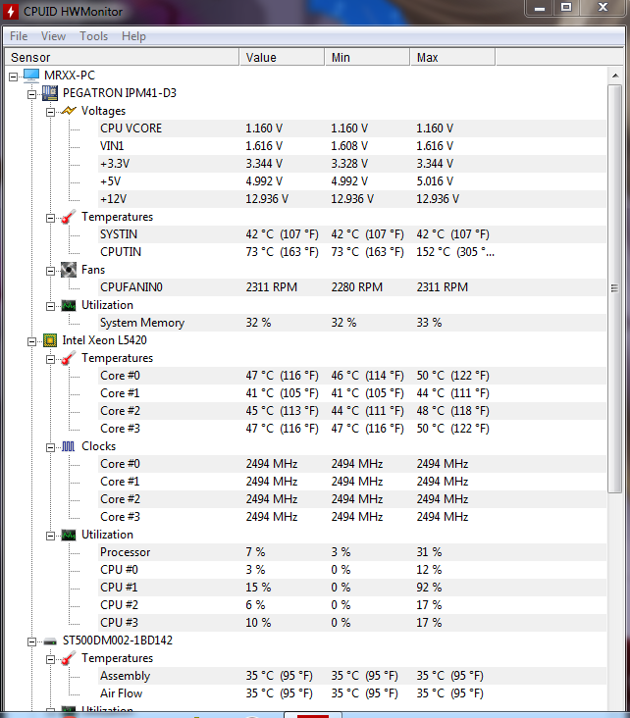Collapse the Voltages group
The height and width of the screenshot is (718, 630).
click(50, 112)
